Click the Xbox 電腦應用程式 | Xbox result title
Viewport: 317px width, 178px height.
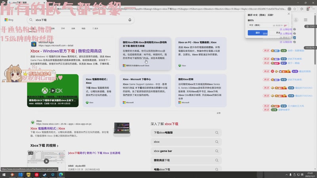click(48, 128)
